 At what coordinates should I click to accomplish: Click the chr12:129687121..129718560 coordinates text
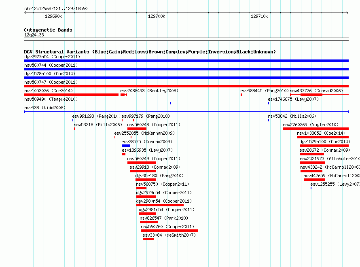pyautogui.click(x=56, y=8)
